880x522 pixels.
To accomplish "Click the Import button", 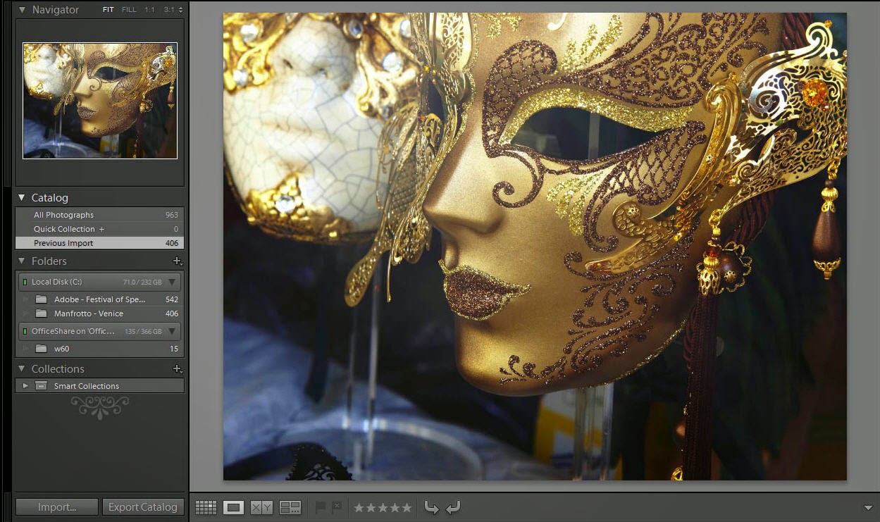I will click(56, 507).
